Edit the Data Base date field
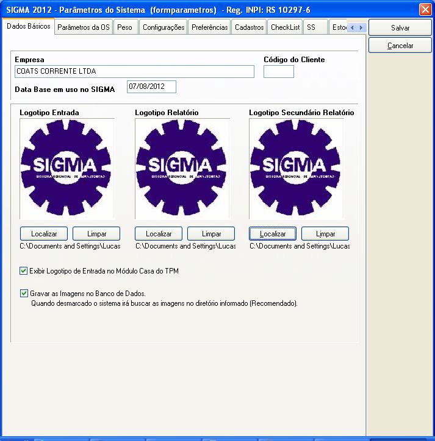435x441 pixels. (151, 86)
